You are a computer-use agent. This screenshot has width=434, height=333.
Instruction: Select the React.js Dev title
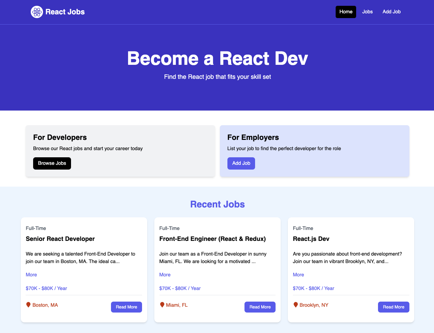[311, 239]
